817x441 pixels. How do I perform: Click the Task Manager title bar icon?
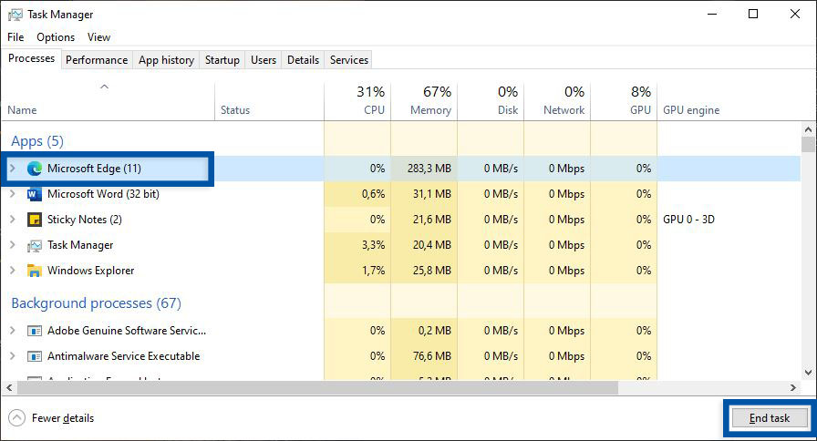pyautogui.click(x=16, y=15)
